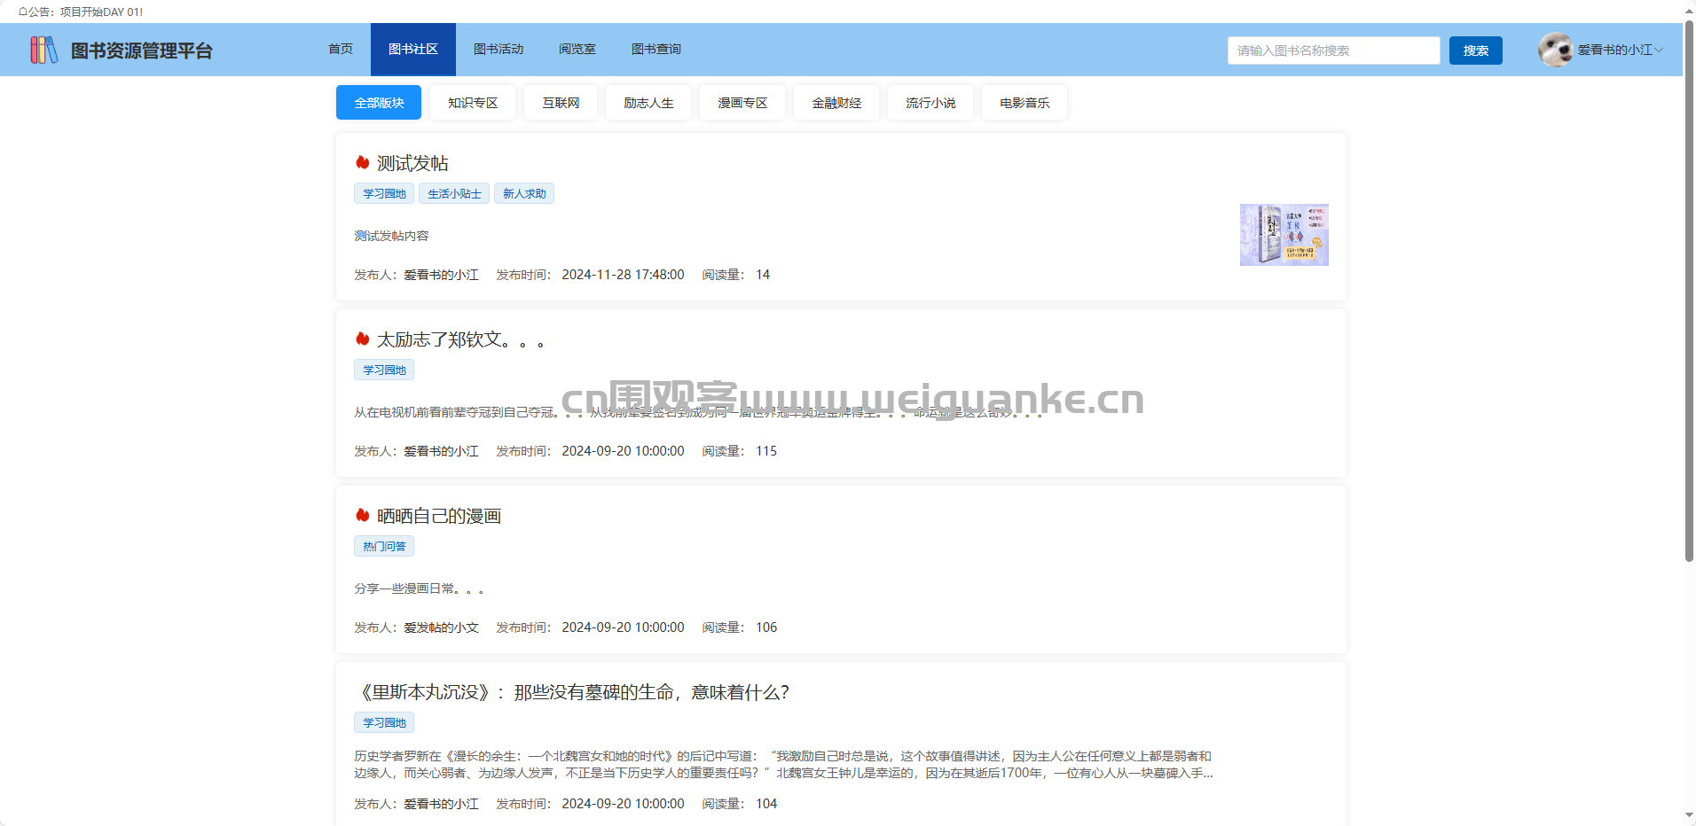Click the page vertical scrollbar thumb

pos(1689,292)
